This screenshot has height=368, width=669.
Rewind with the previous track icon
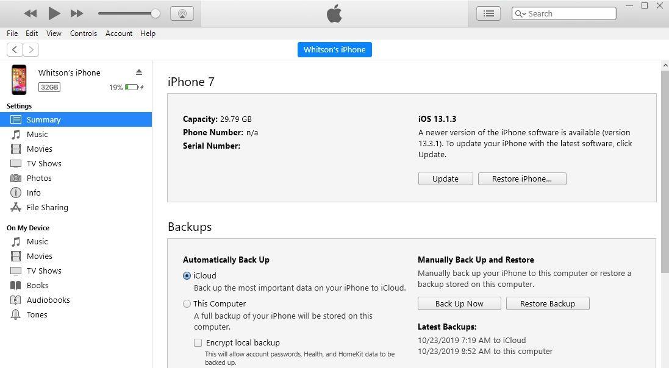(30, 13)
